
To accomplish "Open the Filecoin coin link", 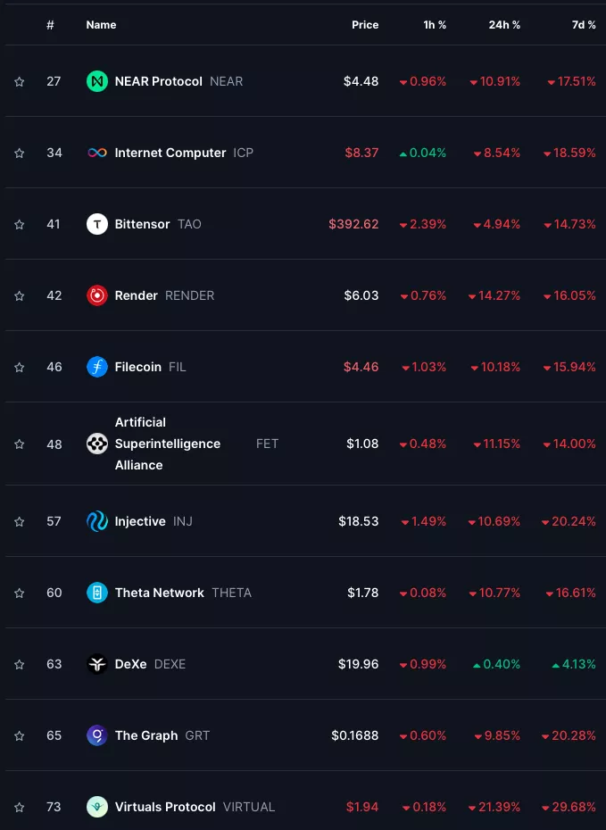I will 138,367.
